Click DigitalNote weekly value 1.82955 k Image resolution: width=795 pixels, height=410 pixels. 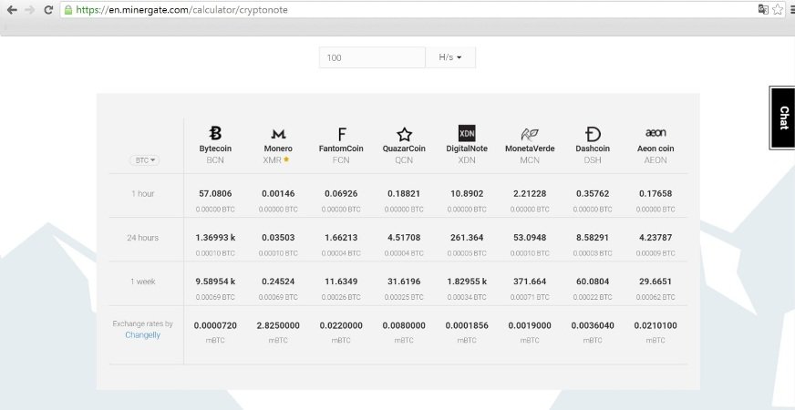pos(467,282)
